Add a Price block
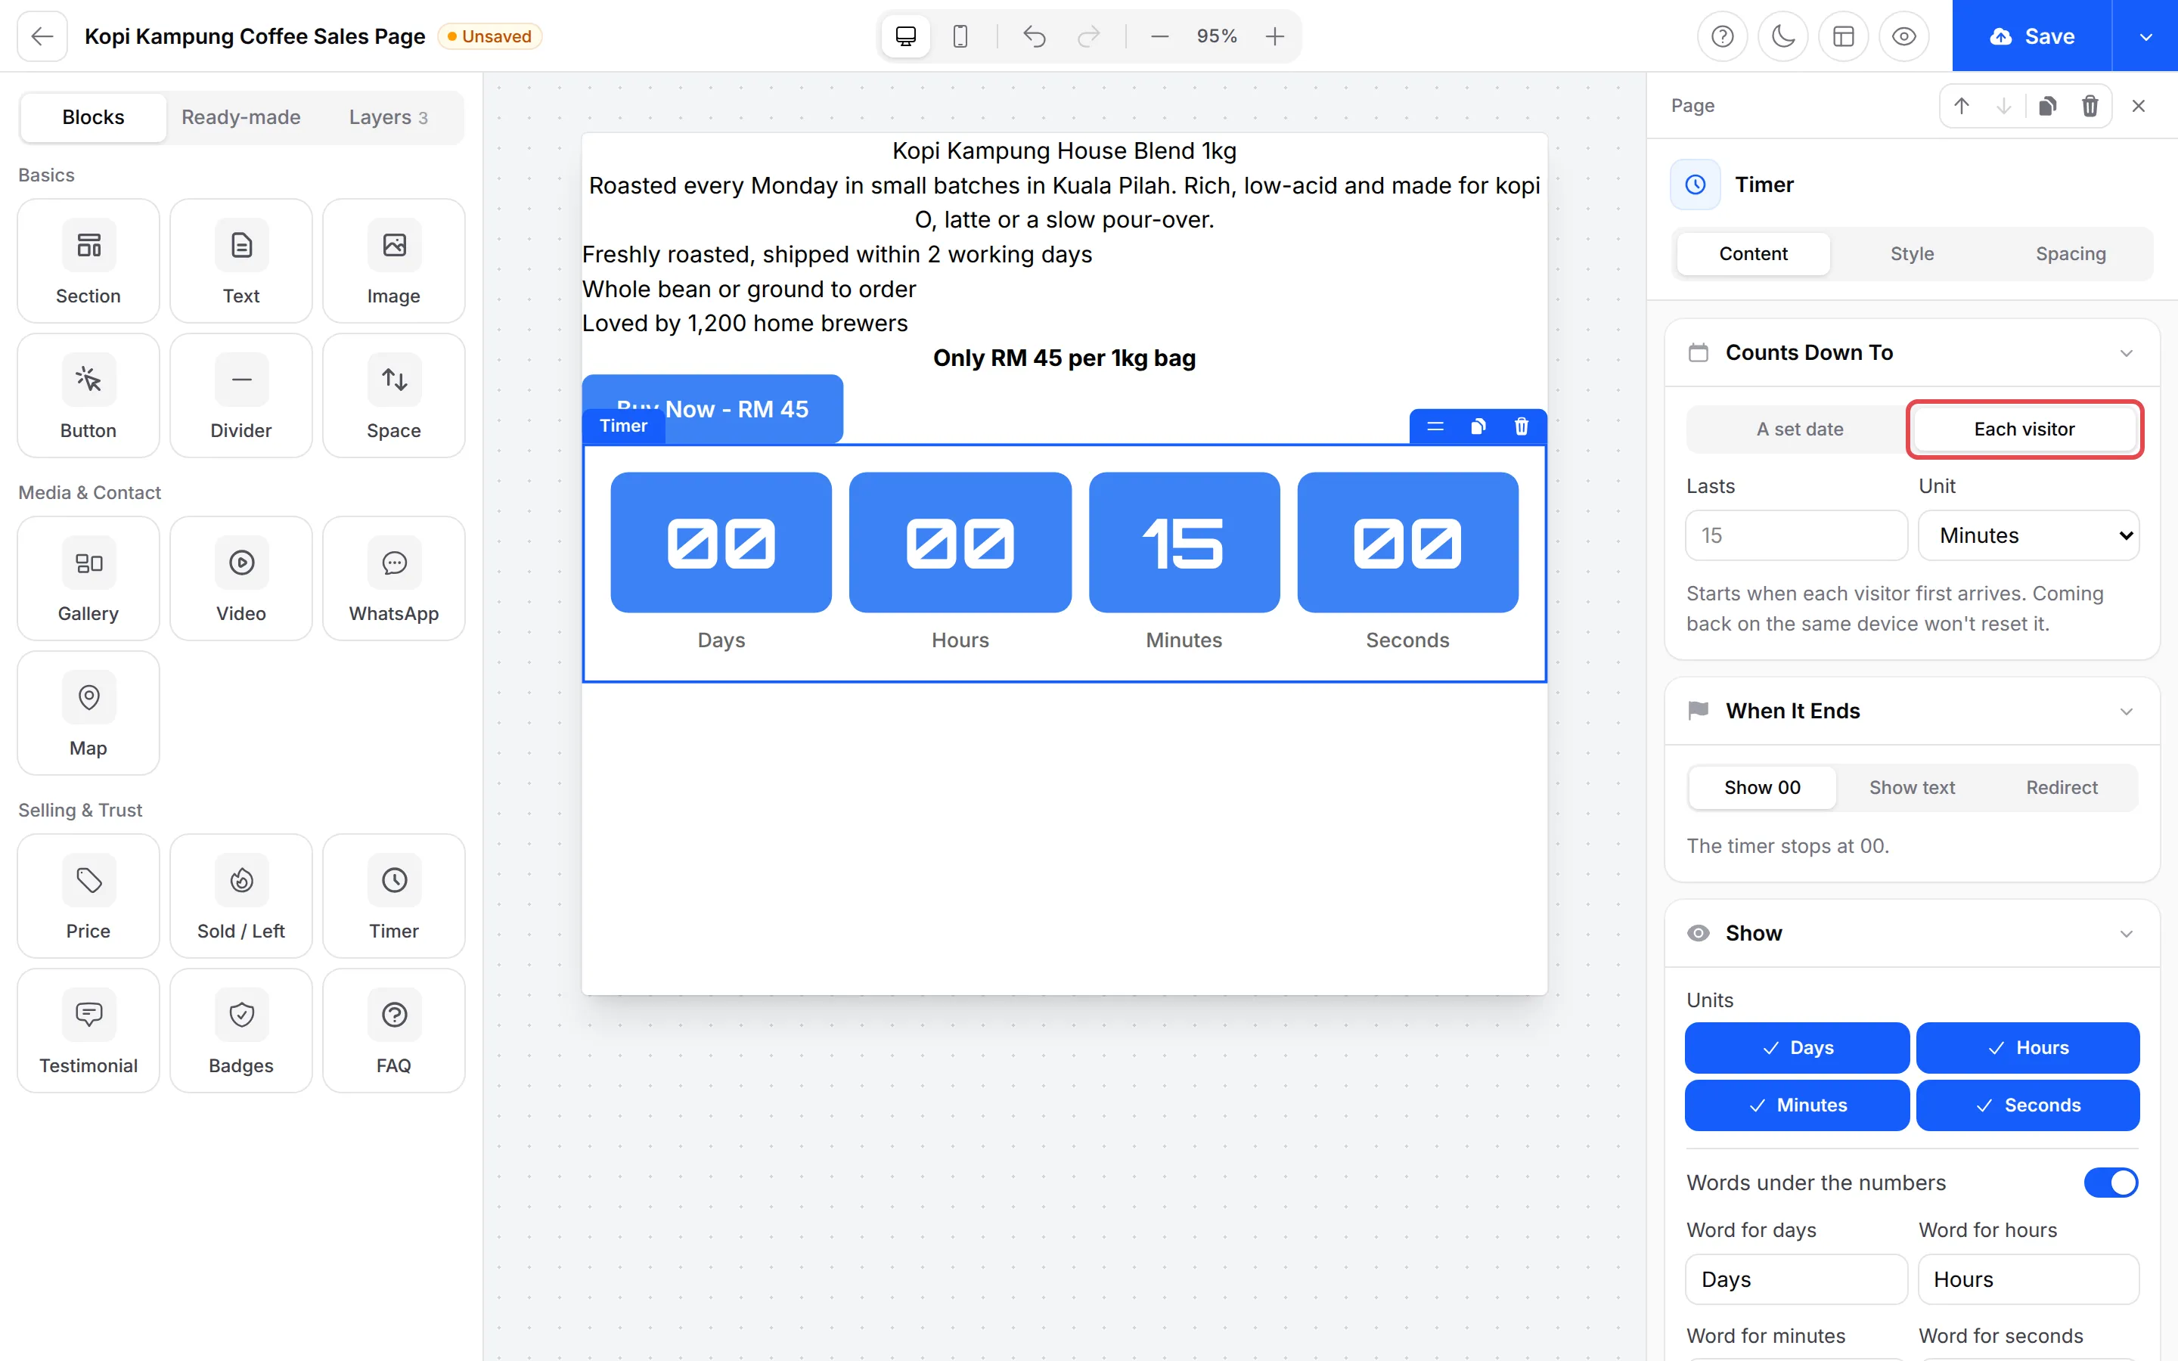The height and width of the screenshot is (1361, 2178). (88, 897)
